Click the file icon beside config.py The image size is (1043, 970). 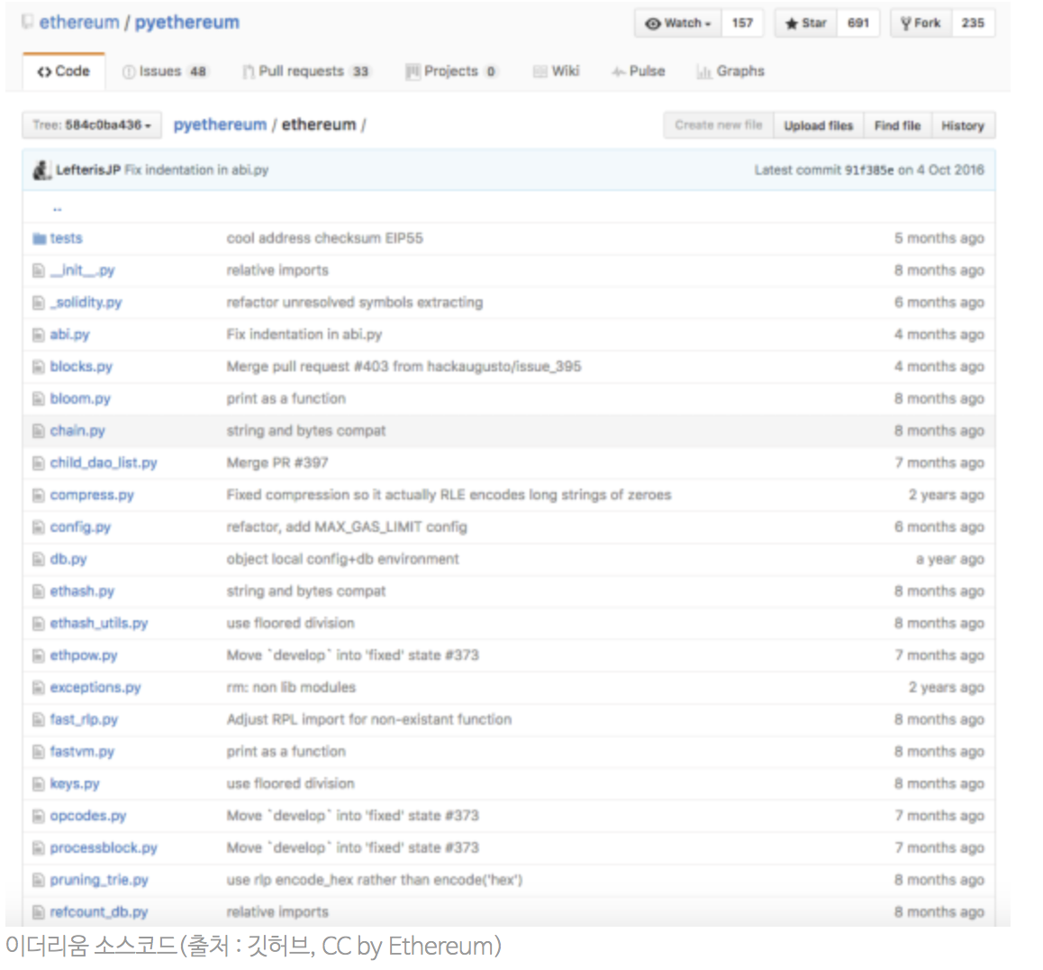click(x=39, y=527)
